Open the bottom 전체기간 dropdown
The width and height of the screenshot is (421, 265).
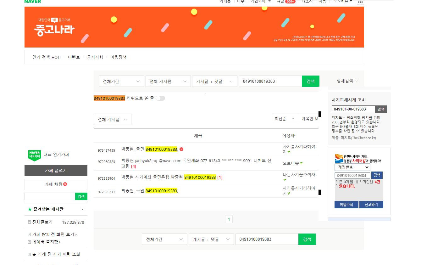point(164,239)
